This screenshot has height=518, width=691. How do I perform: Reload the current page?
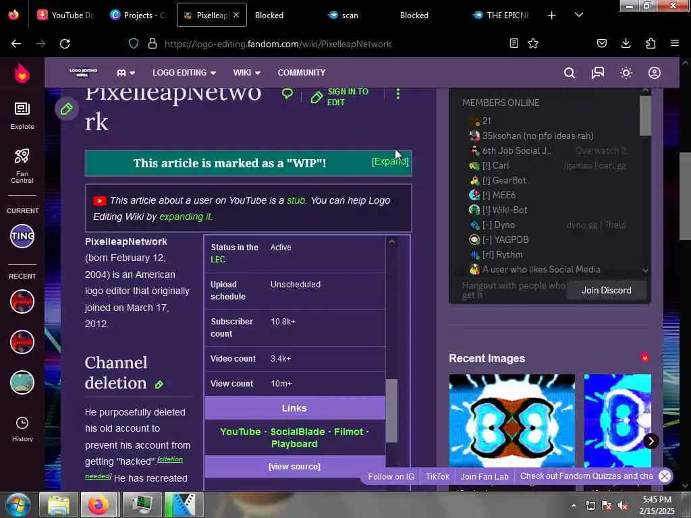65,44
